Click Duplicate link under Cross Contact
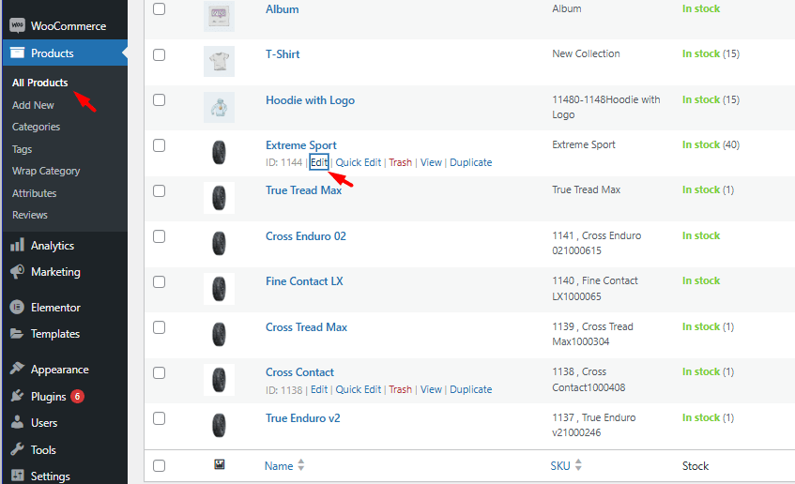Viewport: 795px width, 484px height. pos(470,389)
